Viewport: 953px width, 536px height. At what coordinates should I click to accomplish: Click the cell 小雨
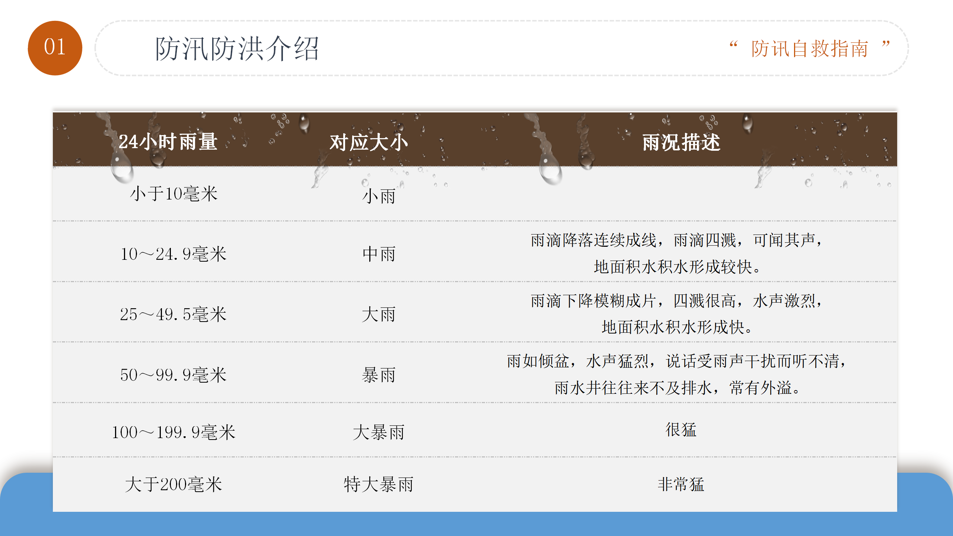(x=379, y=196)
